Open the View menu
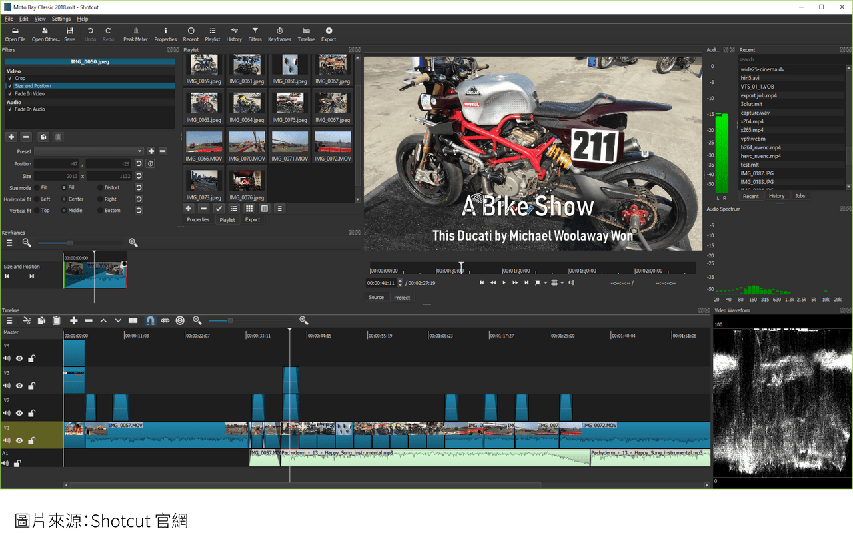 40,19
